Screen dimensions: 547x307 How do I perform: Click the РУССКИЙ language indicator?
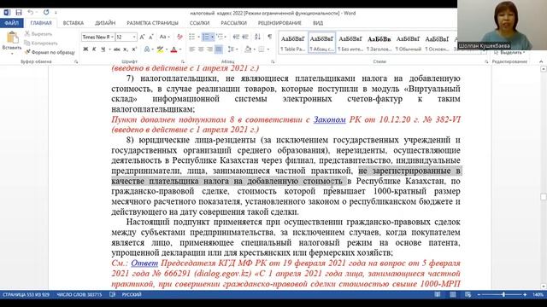click(x=132, y=294)
